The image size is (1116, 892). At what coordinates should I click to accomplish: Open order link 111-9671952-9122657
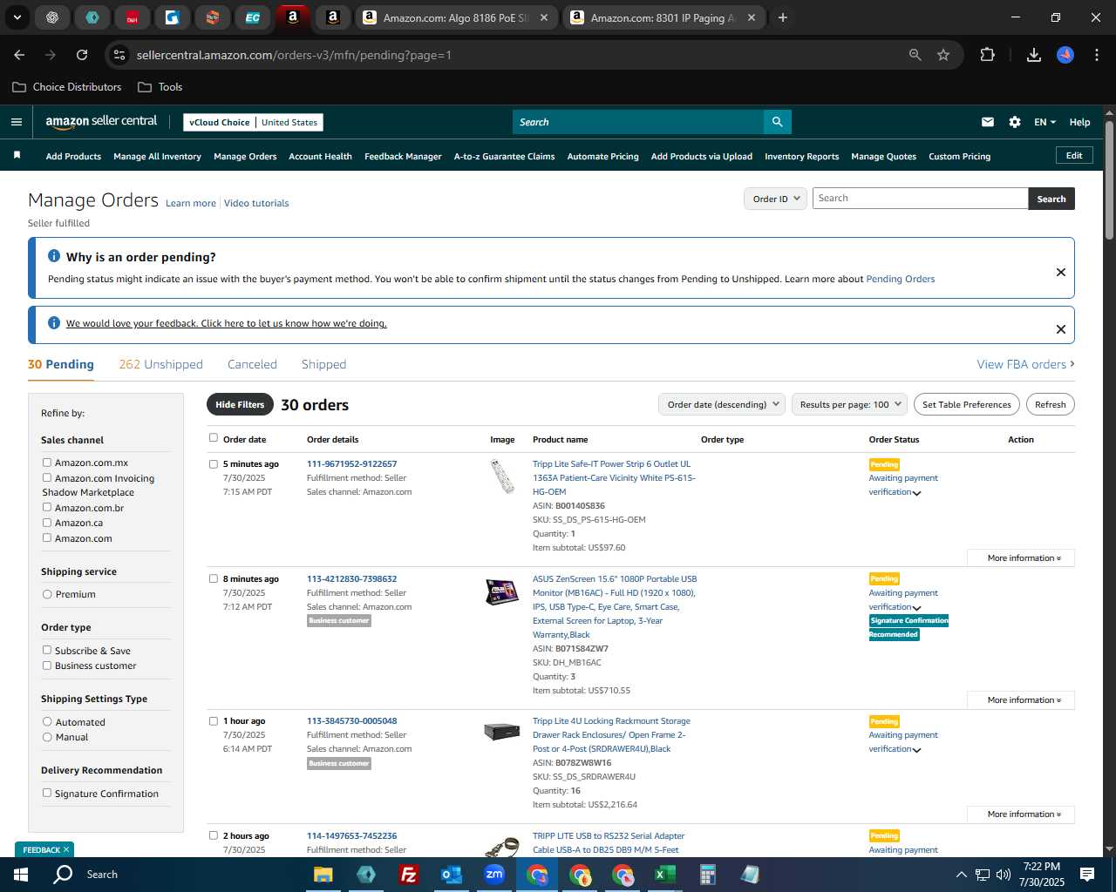(x=351, y=463)
